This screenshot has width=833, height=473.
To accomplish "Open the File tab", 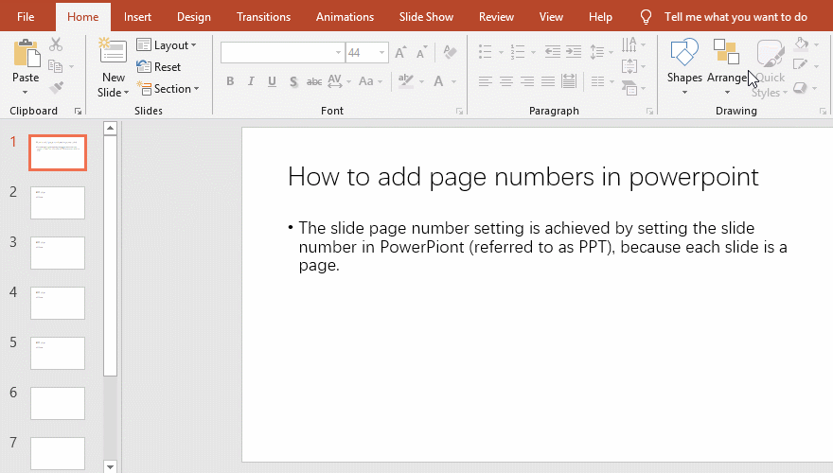I will click(x=26, y=17).
